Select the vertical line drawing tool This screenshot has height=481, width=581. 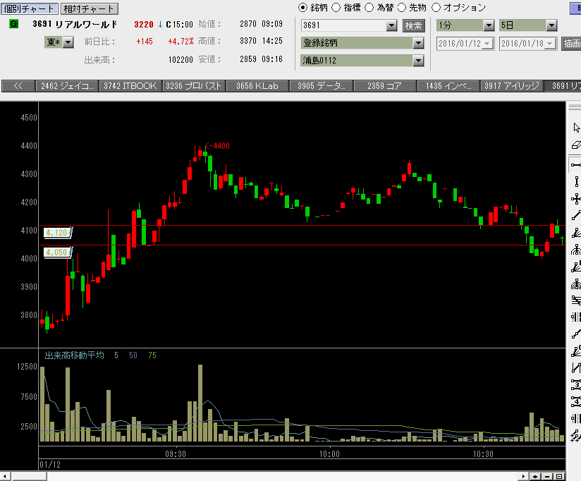(576, 182)
